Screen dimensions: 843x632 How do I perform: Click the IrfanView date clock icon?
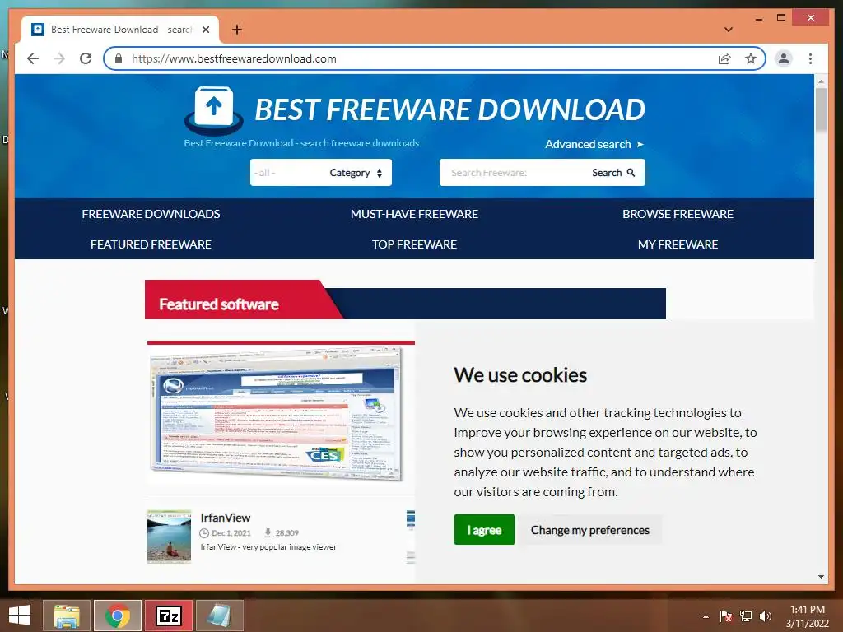tap(204, 533)
